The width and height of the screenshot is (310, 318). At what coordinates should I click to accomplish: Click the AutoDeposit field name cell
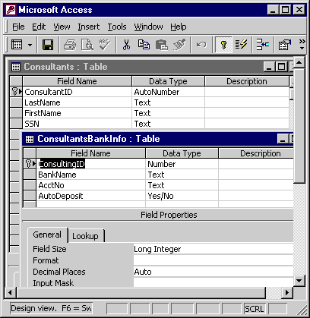pyautogui.click(x=91, y=196)
